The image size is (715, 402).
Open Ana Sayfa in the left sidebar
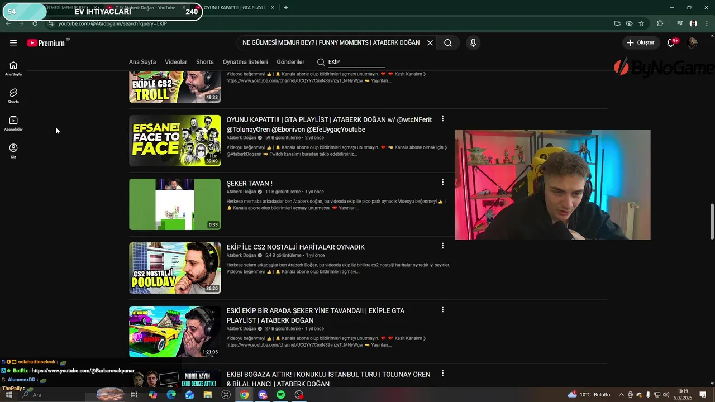click(x=13, y=68)
